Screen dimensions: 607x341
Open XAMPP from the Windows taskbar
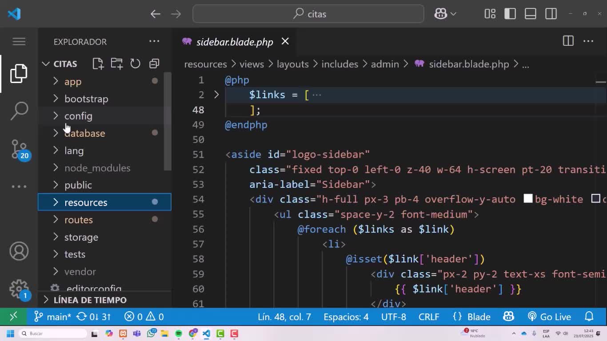(x=123, y=333)
